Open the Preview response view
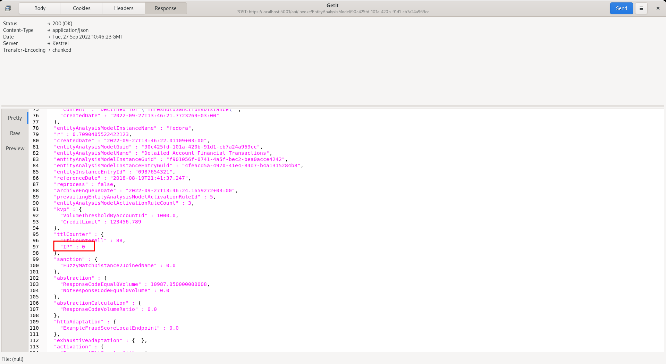 point(15,149)
